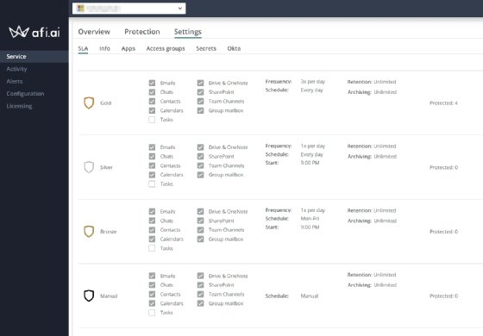
Task: Uncheck Group mailbox for Manual policy
Action: click(200, 303)
